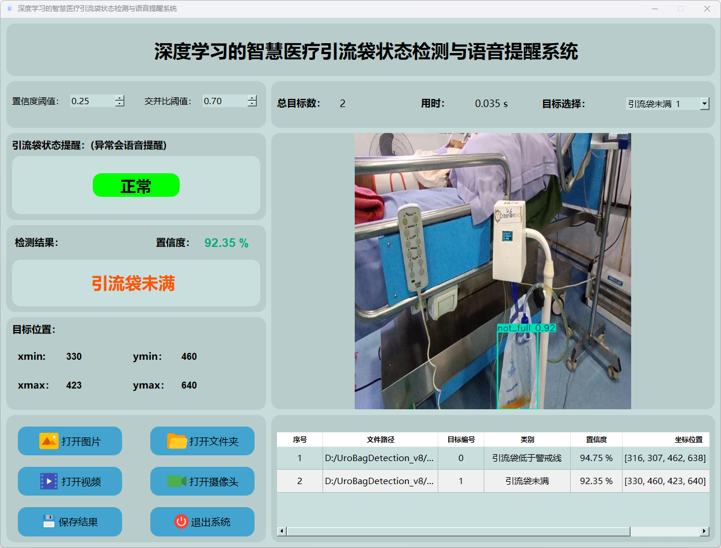Click the red power icon on 退出系统
This screenshot has height=548, width=721.
[x=181, y=522]
